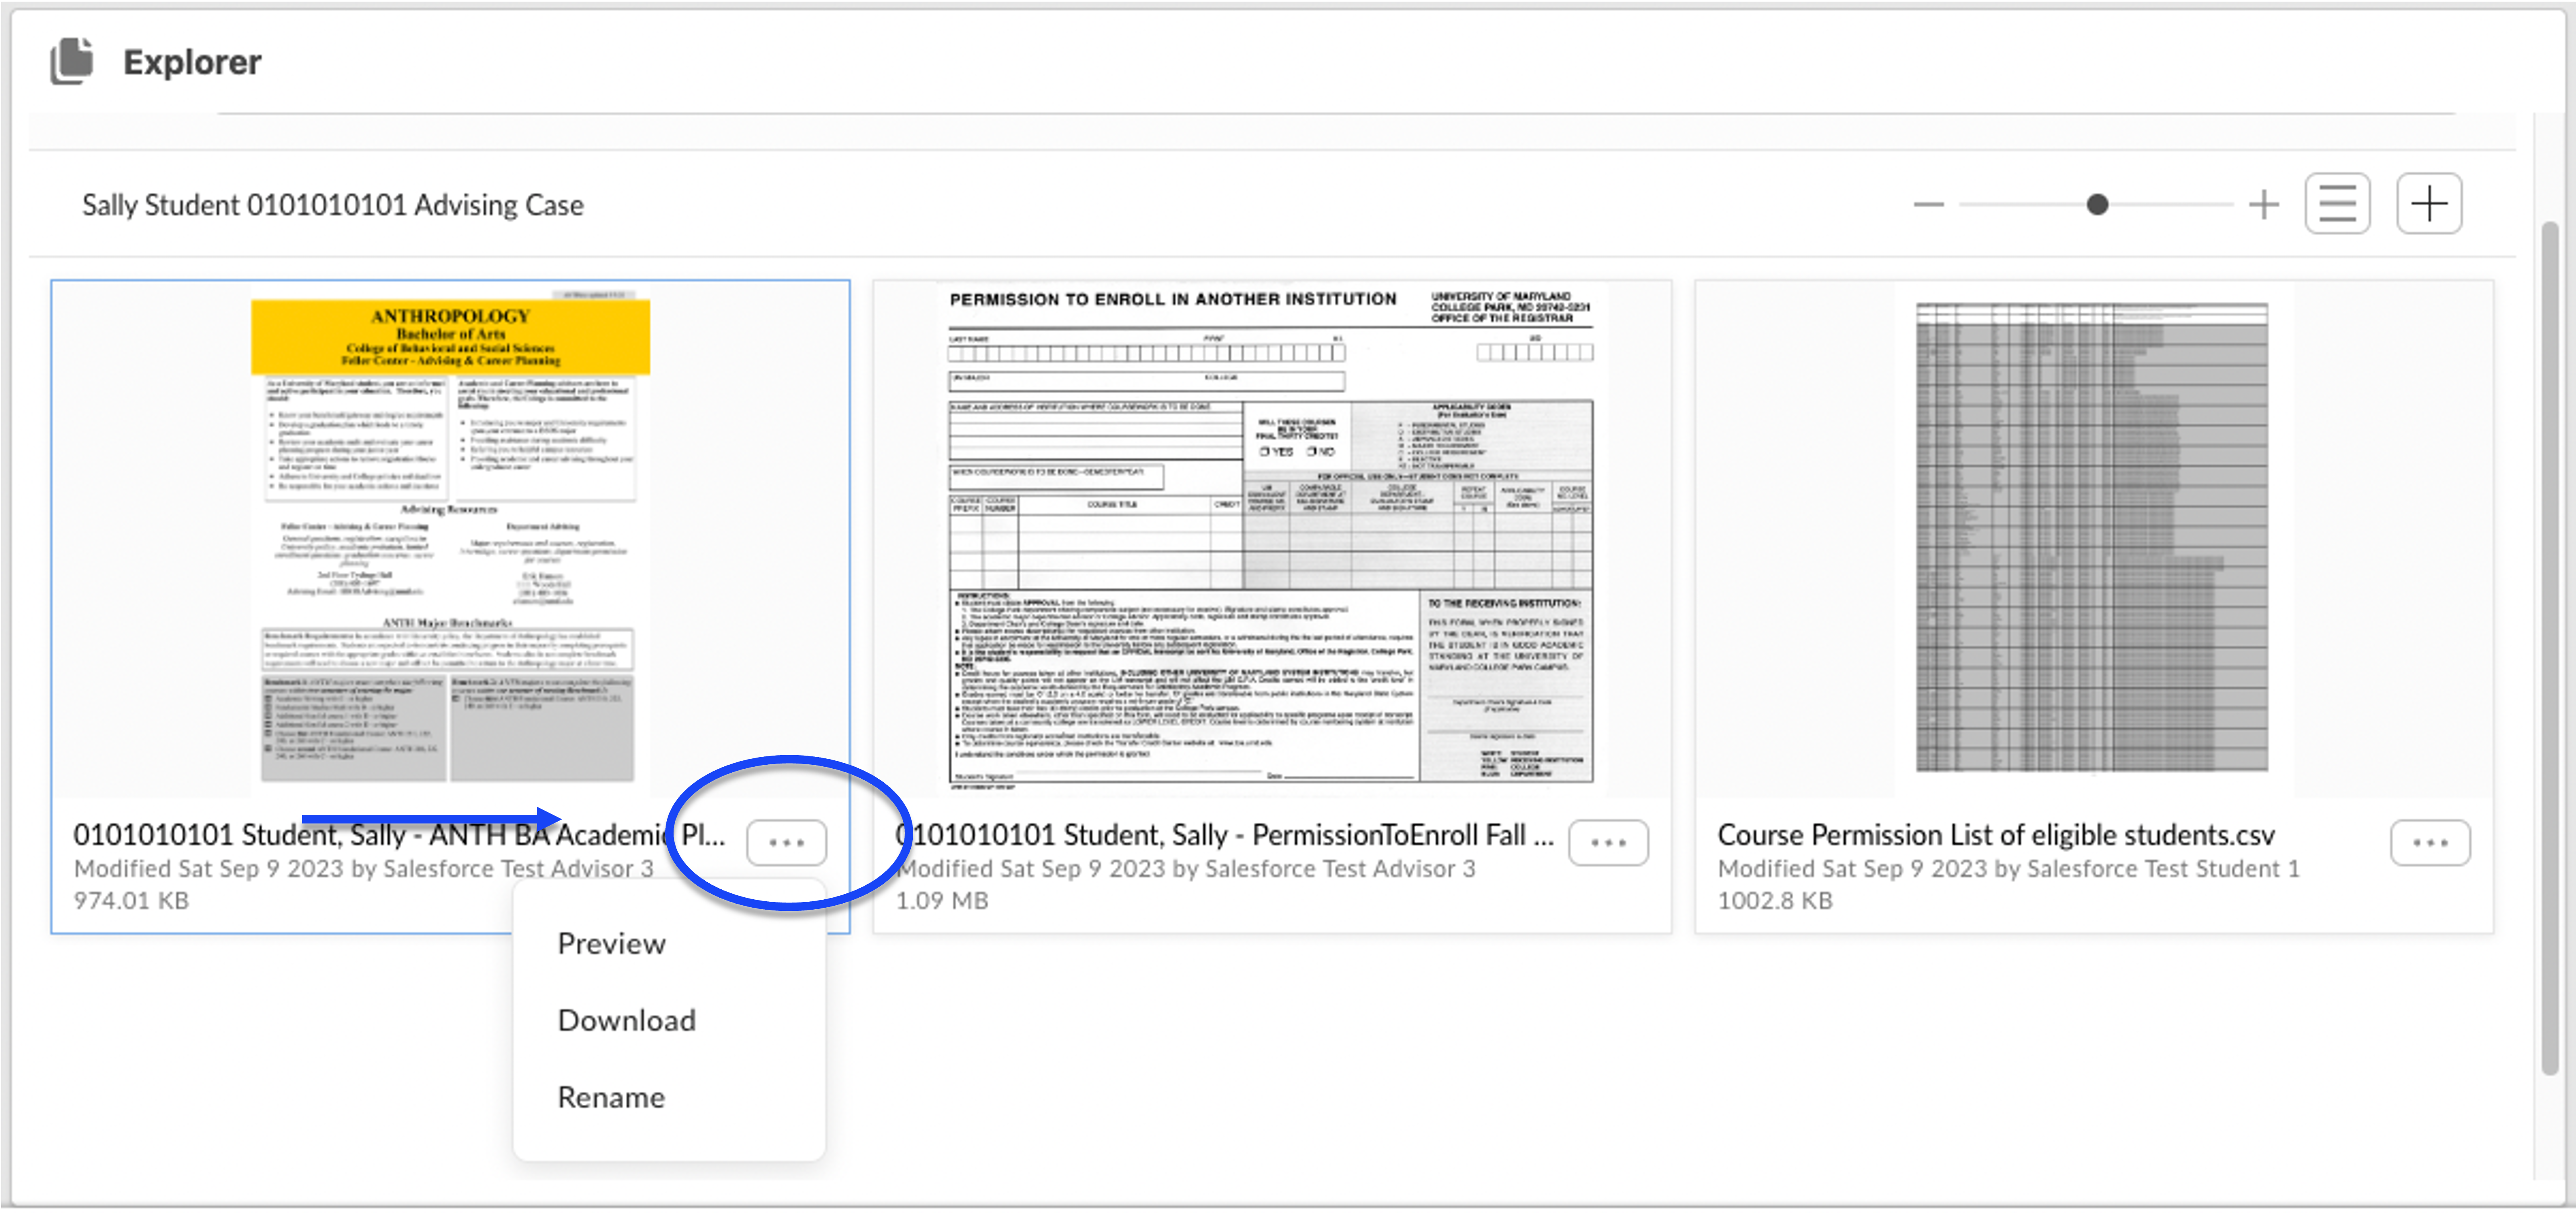2576x1213 pixels.
Task: Click the add file plus button
Action: pos(2428,204)
